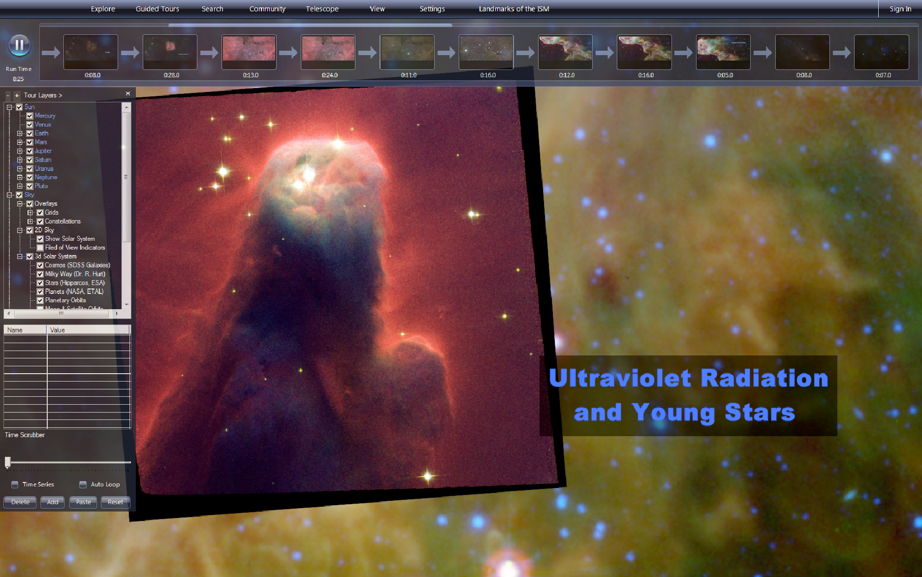Click the Name column header
The height and width of the screenshot is (577, 922).
[x=25, y=330]
